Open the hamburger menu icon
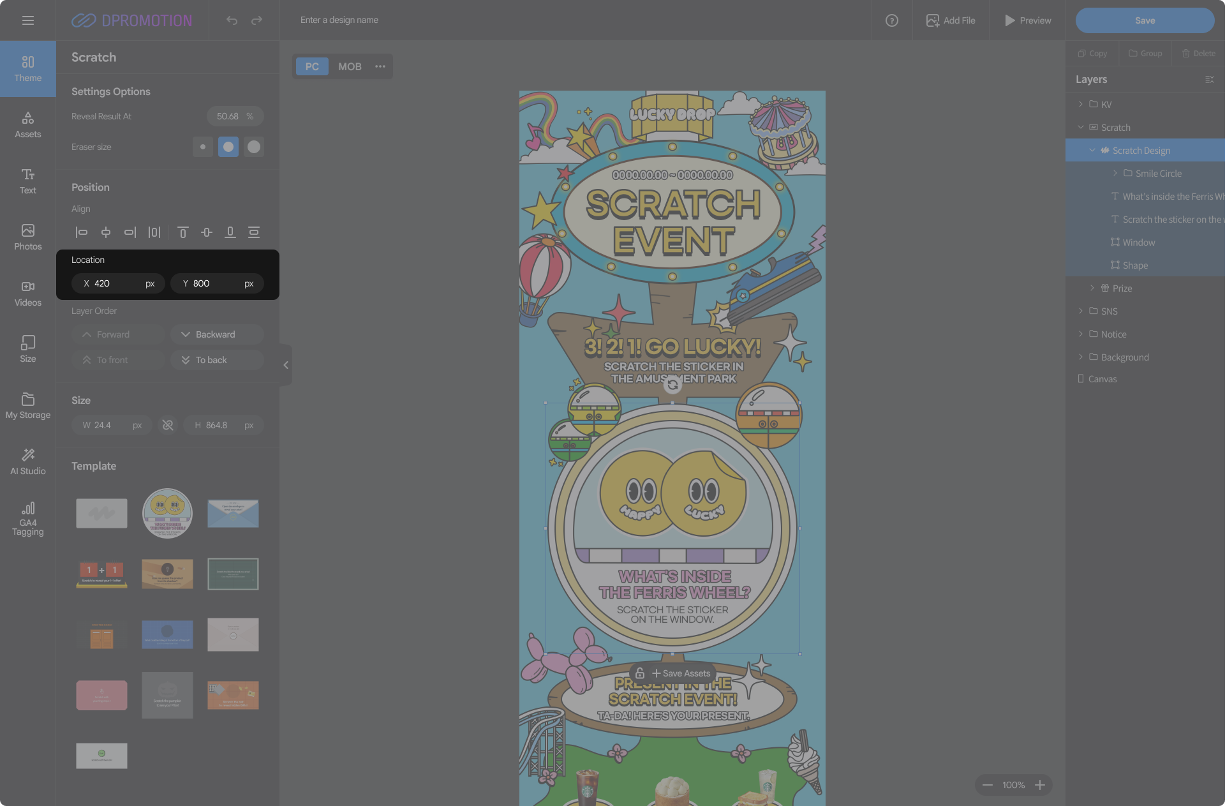1225x806 pixels. (27, 20)
